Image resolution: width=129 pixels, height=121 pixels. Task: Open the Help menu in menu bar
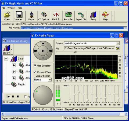(20, 8)
